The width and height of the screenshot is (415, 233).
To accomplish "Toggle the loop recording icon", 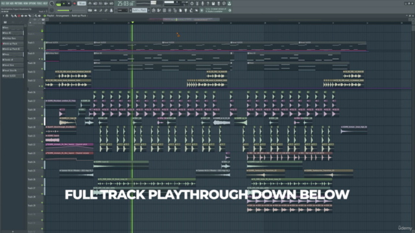I will pos(111,3).
